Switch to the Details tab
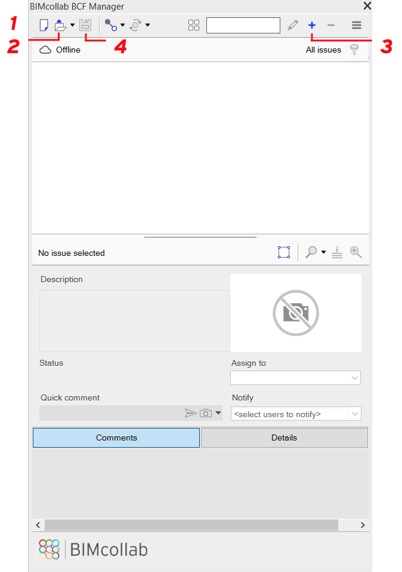The height and width of the screenshot is (572, 402). click(x=285, y=438)
